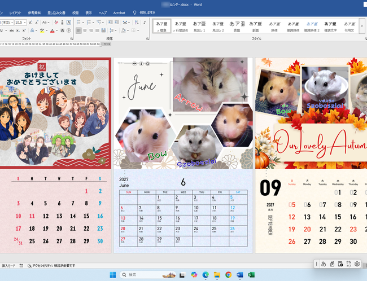Apply the enclose characters border icon
The image size is (367, 281).
tap(68, 23)
